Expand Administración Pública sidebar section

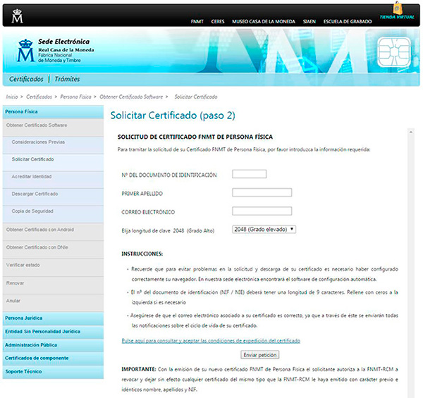pyautogui.click(x=53, y=345)
